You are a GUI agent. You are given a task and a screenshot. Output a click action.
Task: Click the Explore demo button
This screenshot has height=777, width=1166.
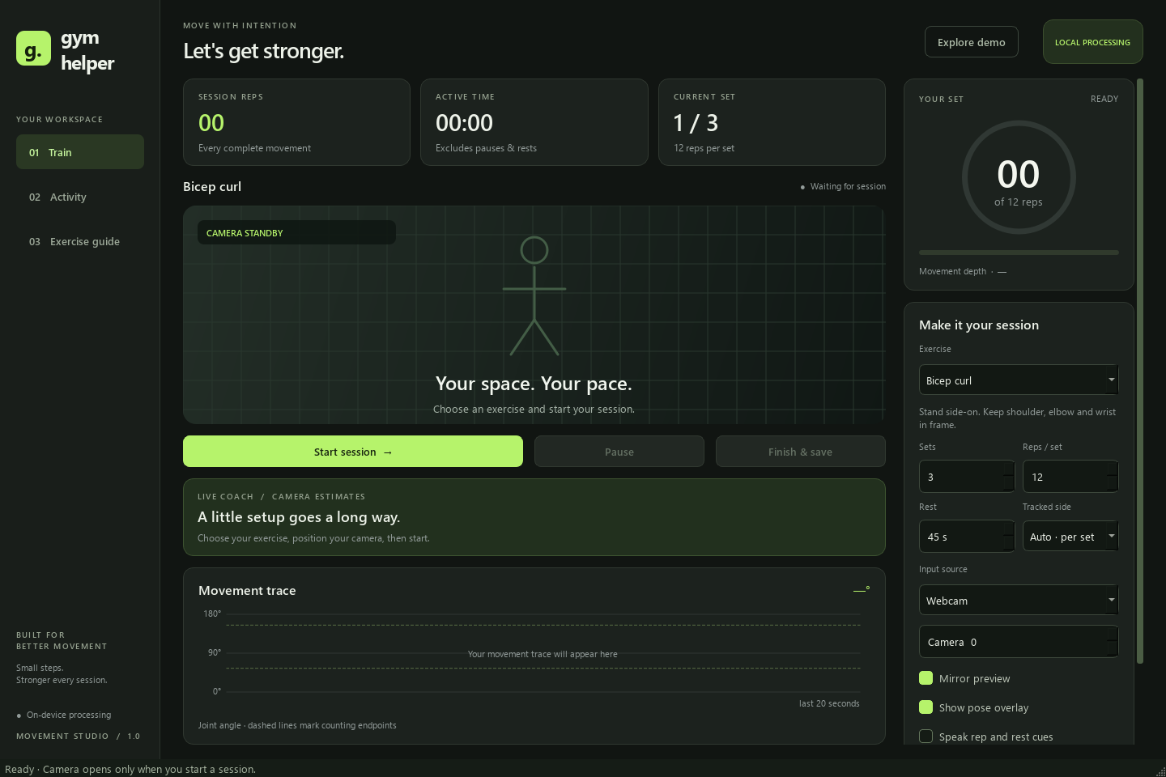pos(972,42)
